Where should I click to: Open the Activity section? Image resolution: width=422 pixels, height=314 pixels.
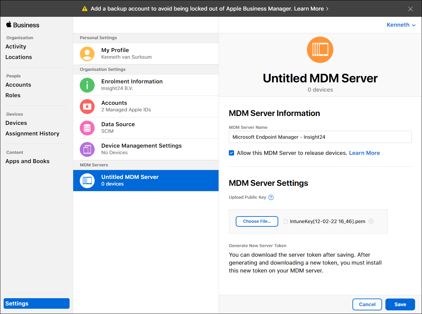coord(16,46)
